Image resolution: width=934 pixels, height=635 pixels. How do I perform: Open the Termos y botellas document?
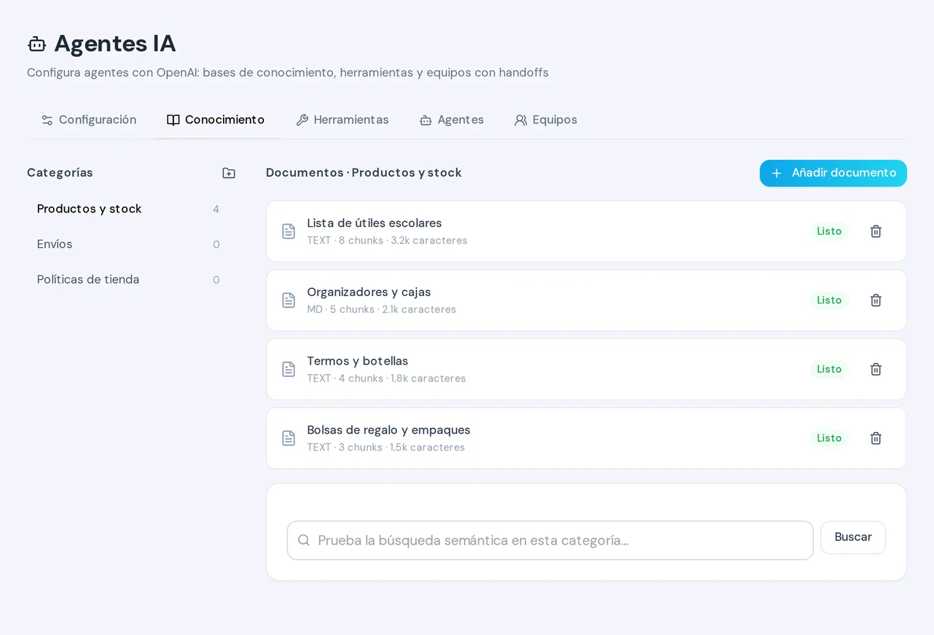(x=586, y=369)
